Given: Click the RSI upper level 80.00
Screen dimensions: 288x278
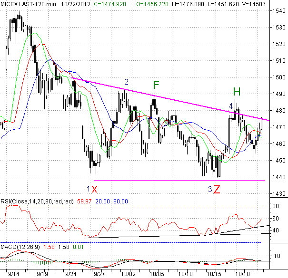Looking at the screenshot, I should point(120,201).
